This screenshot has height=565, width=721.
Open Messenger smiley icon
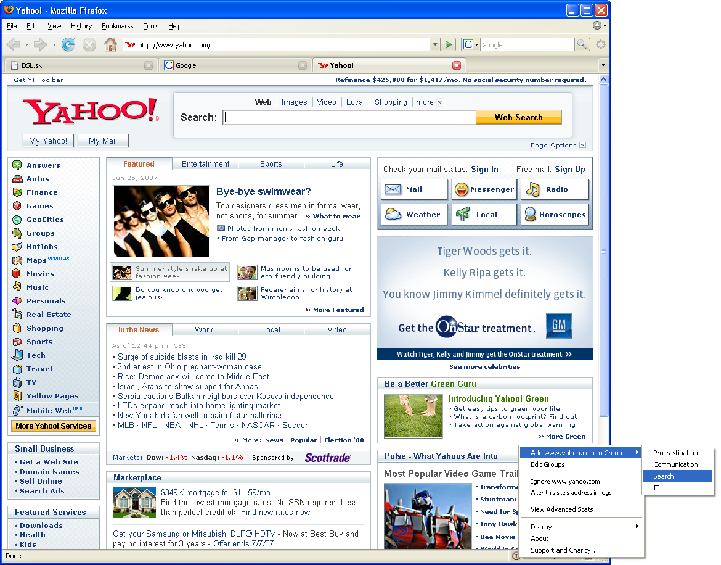pyautogui.click(x=461, y=189)
